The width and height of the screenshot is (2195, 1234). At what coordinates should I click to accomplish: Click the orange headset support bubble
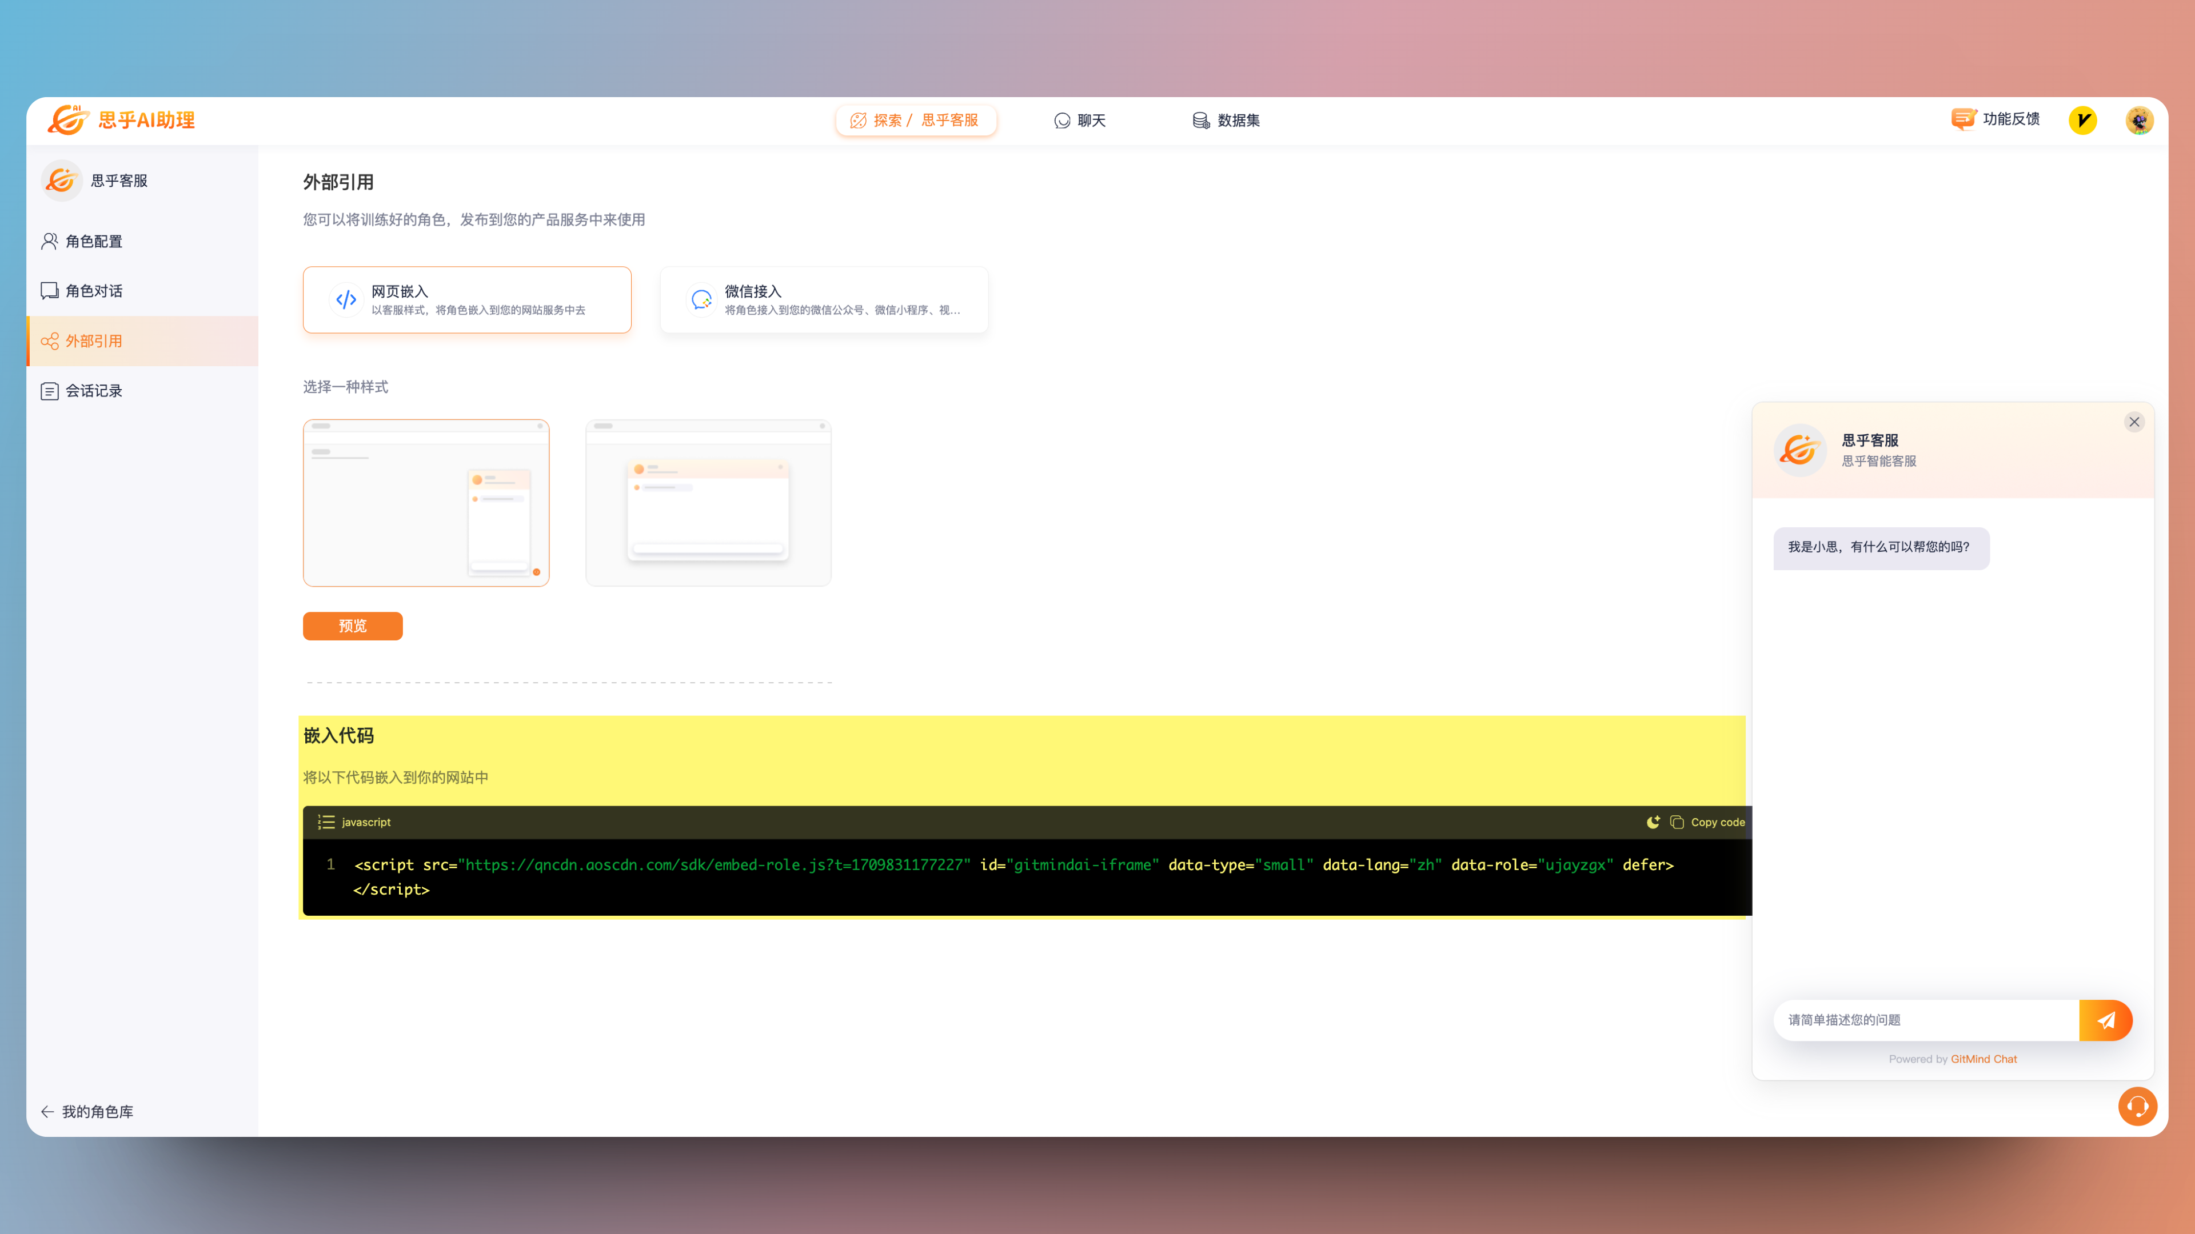(x=2137, y=1106)
